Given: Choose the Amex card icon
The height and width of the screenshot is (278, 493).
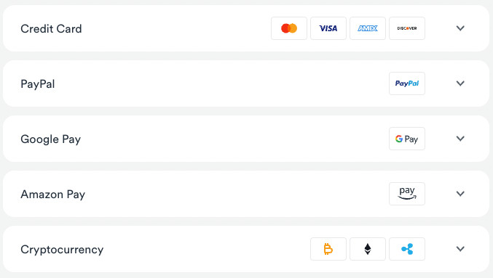Looking at the screenshot, I should [x=368, y=28].
